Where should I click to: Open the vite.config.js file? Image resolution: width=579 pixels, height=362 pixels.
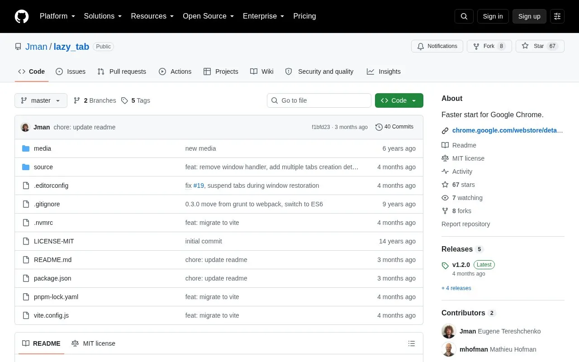tap(51, 315)
